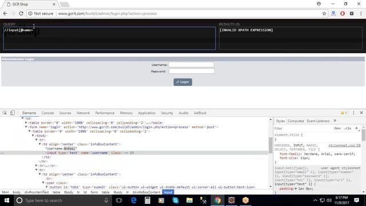
Task: Open the DevTools customize three-dot menu
Action: tap(353, 113)
